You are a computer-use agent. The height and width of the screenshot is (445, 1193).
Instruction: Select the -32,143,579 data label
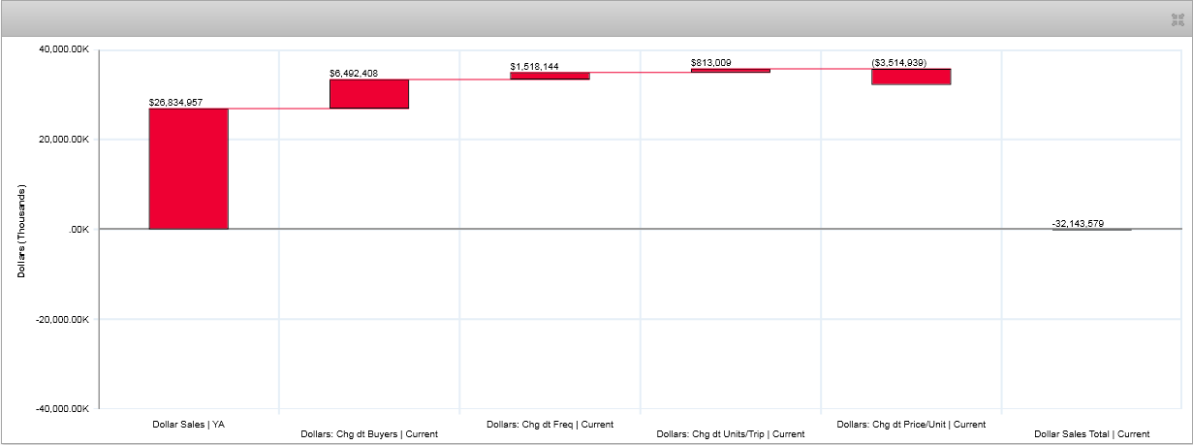tap(1078, 224)
